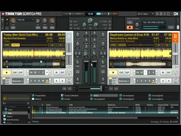Expand deck A letter dropdown arrow
Viewport: 181px width, 136px height.
(x=69, y=41)
